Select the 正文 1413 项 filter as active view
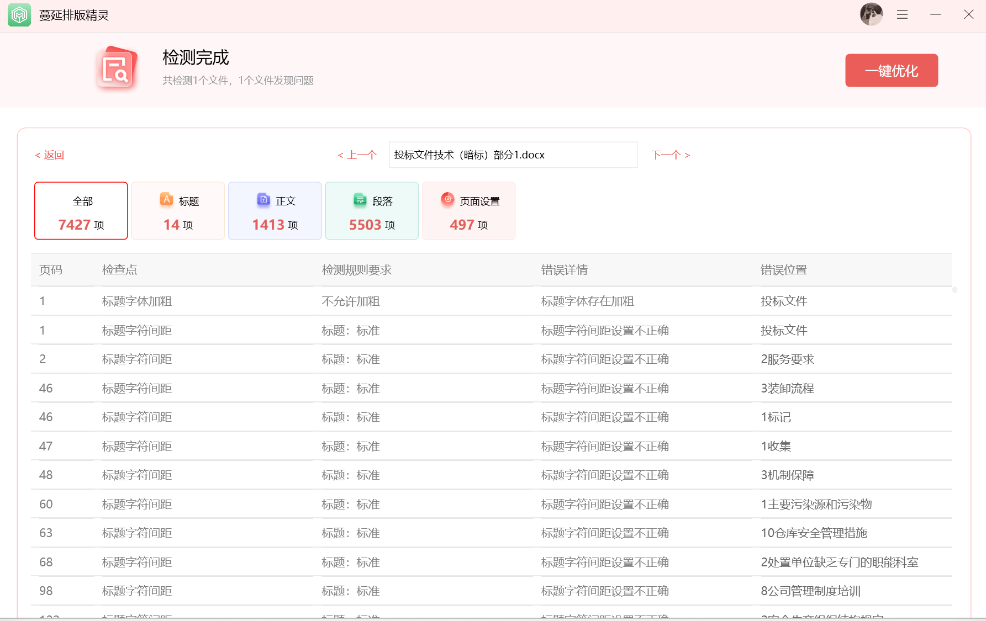The image size is (986, 621). pyautogui.click(x=275, y=210)
